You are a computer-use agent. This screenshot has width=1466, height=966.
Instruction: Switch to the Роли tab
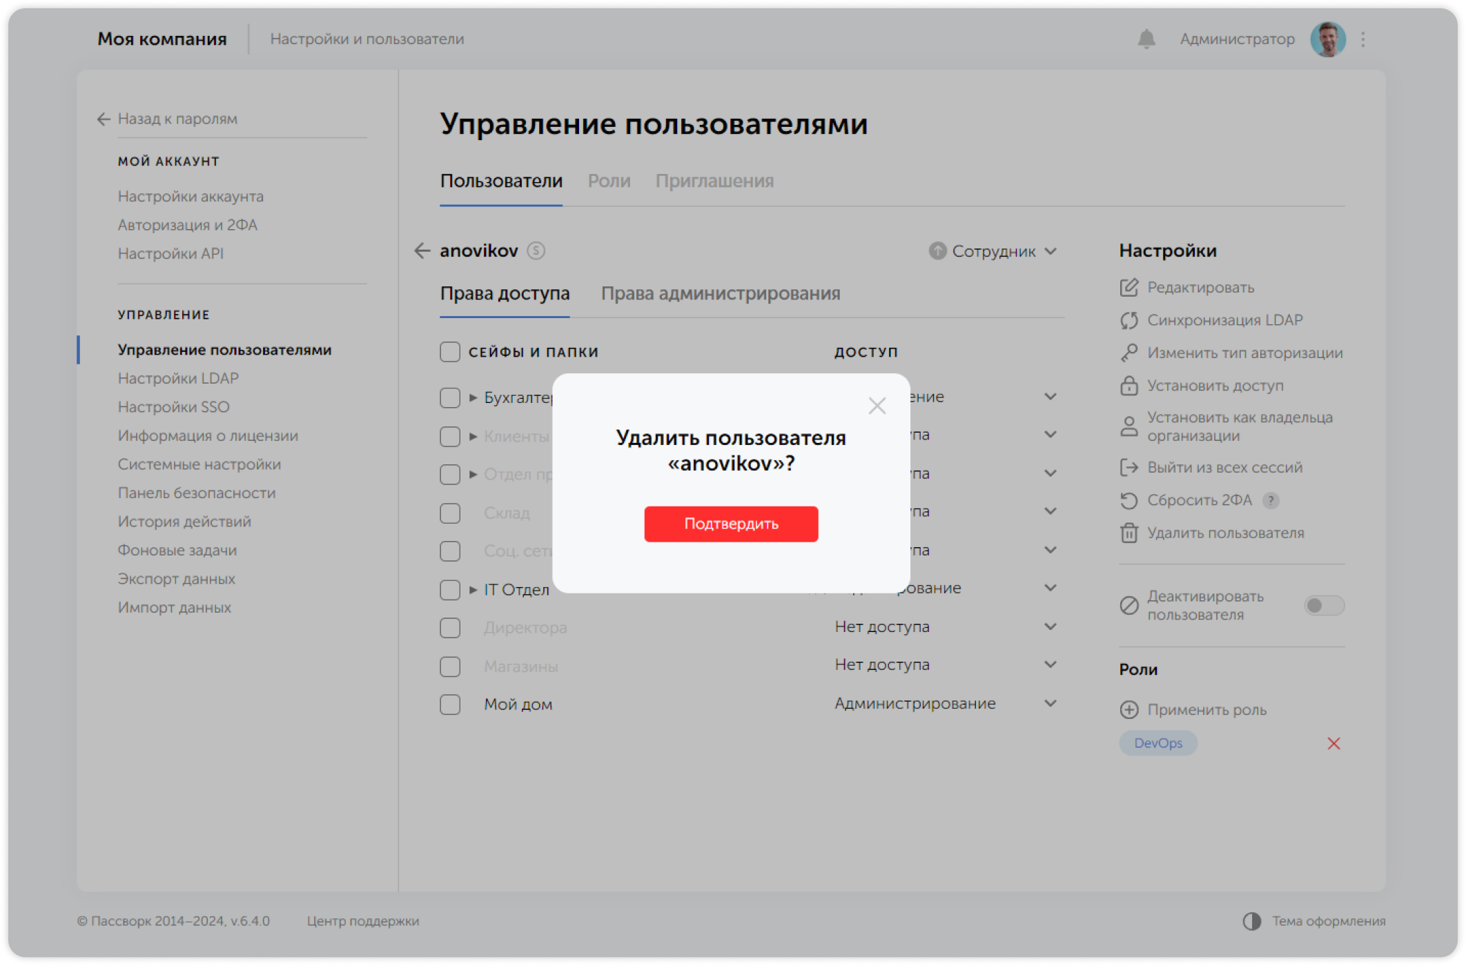609,181
